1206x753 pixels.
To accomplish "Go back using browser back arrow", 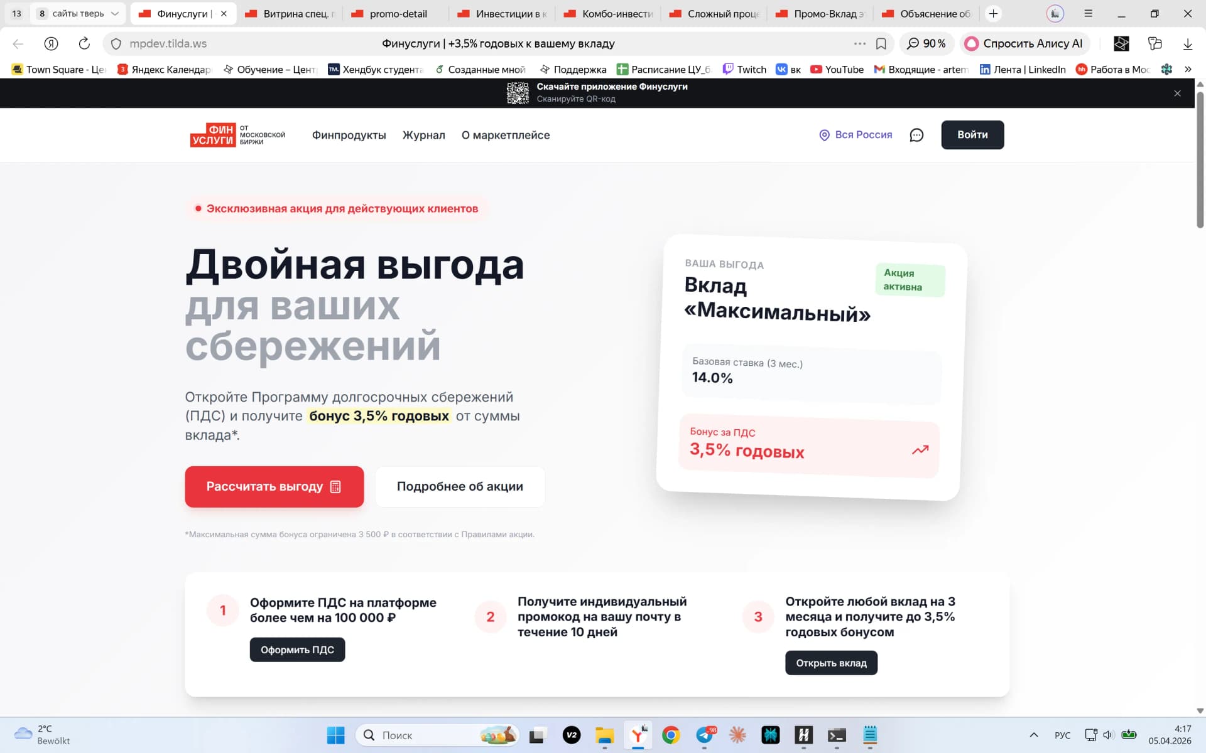I will [x=18, y=43].
